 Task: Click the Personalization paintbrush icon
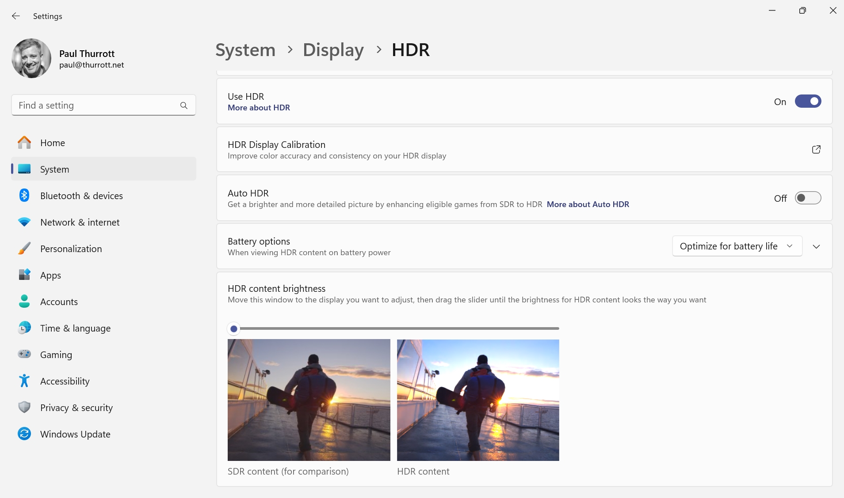click(24, 249)
